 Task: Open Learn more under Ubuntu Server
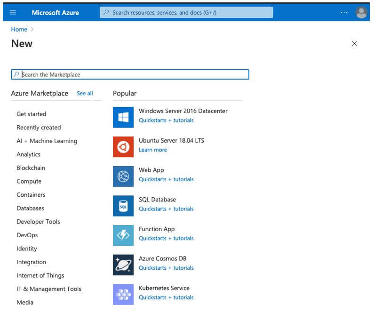click(152, 150)
